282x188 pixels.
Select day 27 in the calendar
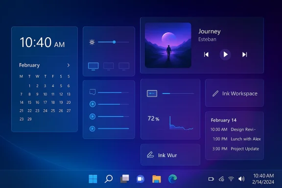(x=69, y=111)
